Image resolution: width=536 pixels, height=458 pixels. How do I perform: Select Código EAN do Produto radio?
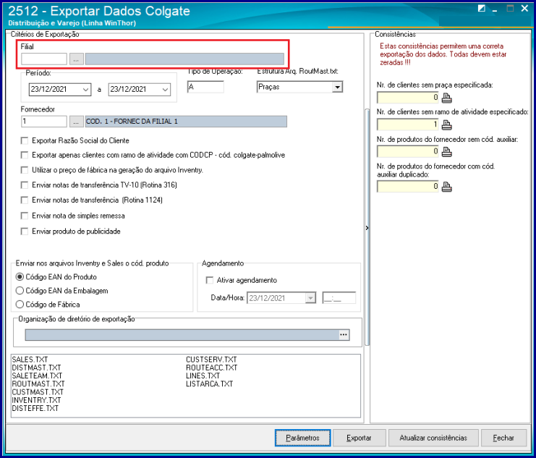[x=20, y=276]
